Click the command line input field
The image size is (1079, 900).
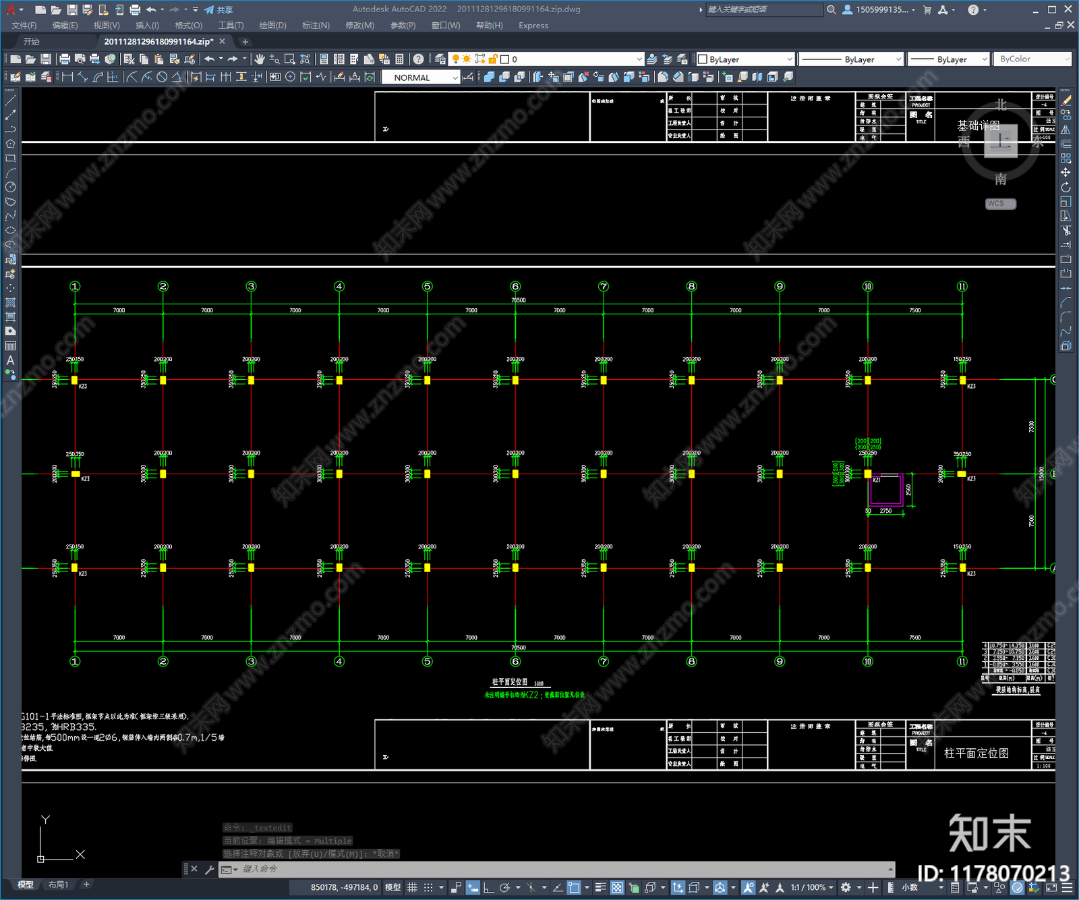(x=565, y=869)
